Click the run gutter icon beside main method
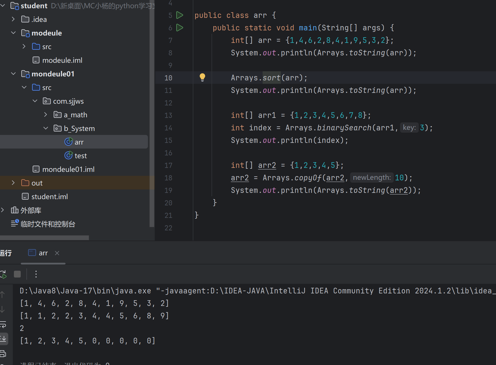Viewport: 496px width, 365px height. point(180,28)
